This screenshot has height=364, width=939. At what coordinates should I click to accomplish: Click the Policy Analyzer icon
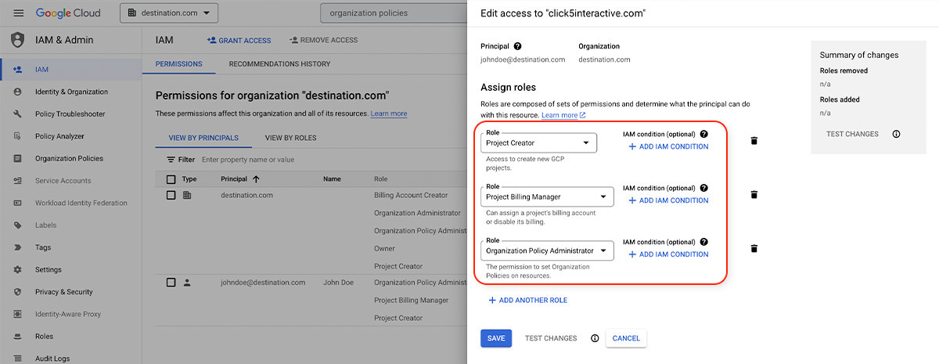click(x=18, y=136)
